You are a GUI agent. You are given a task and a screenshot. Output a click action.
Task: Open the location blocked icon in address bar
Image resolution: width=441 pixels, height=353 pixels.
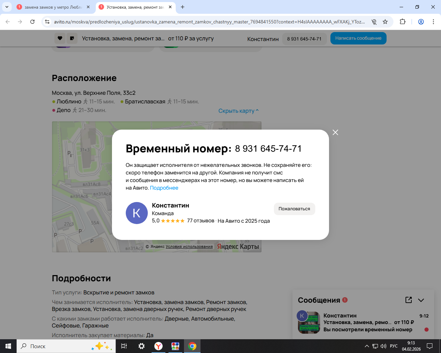(374, 22)
